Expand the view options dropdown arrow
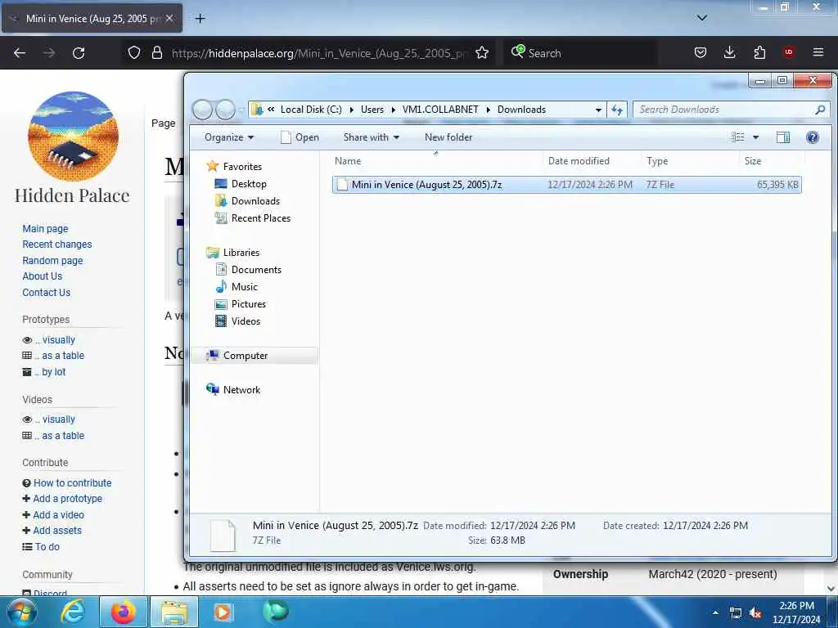The width and height of the screenshot is (838, 628). (755, 137)
